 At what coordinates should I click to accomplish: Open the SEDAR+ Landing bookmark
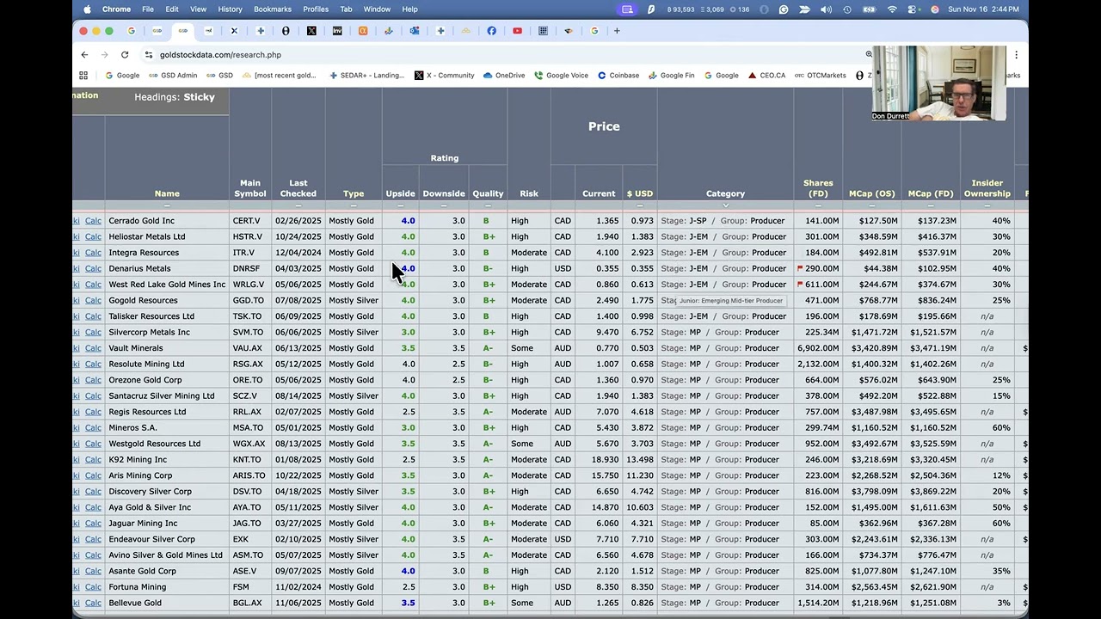click(x=366, y=76)
